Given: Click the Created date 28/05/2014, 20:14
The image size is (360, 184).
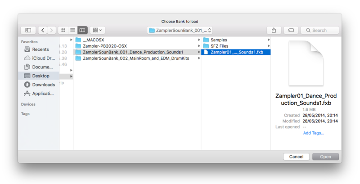Looking at the screenshot, I should tap(320, 116).
